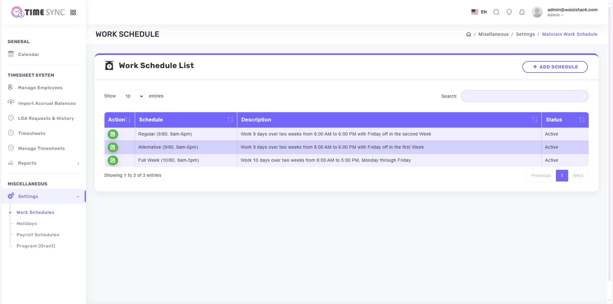The height and width of the screenshot is (304, 613).
Task: Navigate to Payroll Schedules
Action: tap(38, 235)
